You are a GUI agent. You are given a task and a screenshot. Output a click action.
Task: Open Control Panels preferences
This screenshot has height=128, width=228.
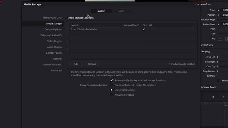pos(54,53)
